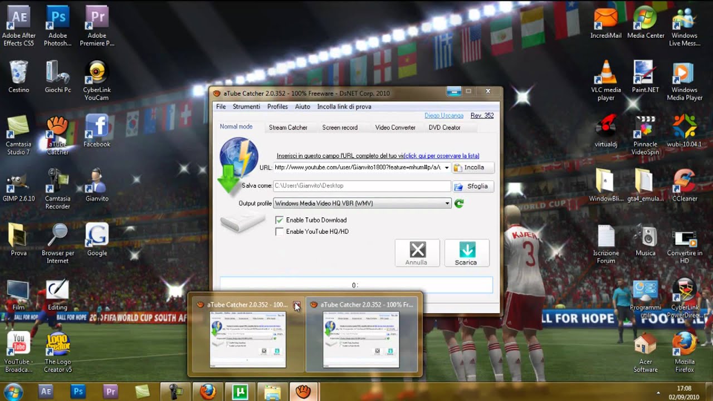Image resolution: width=713 pixels, height=401 pixels.
Task: Open the File menu
Action: tap(221, 106)
